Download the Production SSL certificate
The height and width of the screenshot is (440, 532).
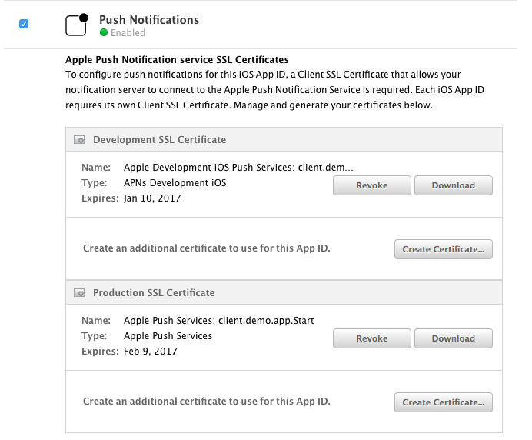click(x=453, y=338)
